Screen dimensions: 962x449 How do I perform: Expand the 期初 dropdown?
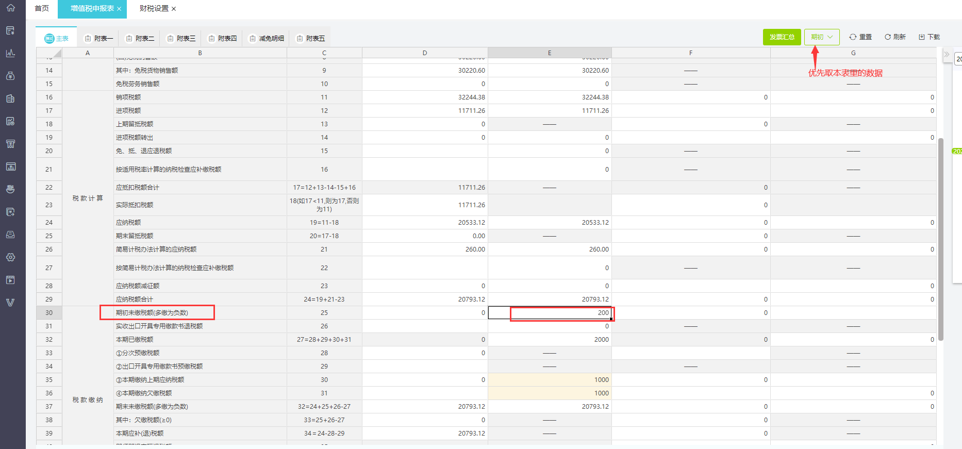[x=822, y=37]
